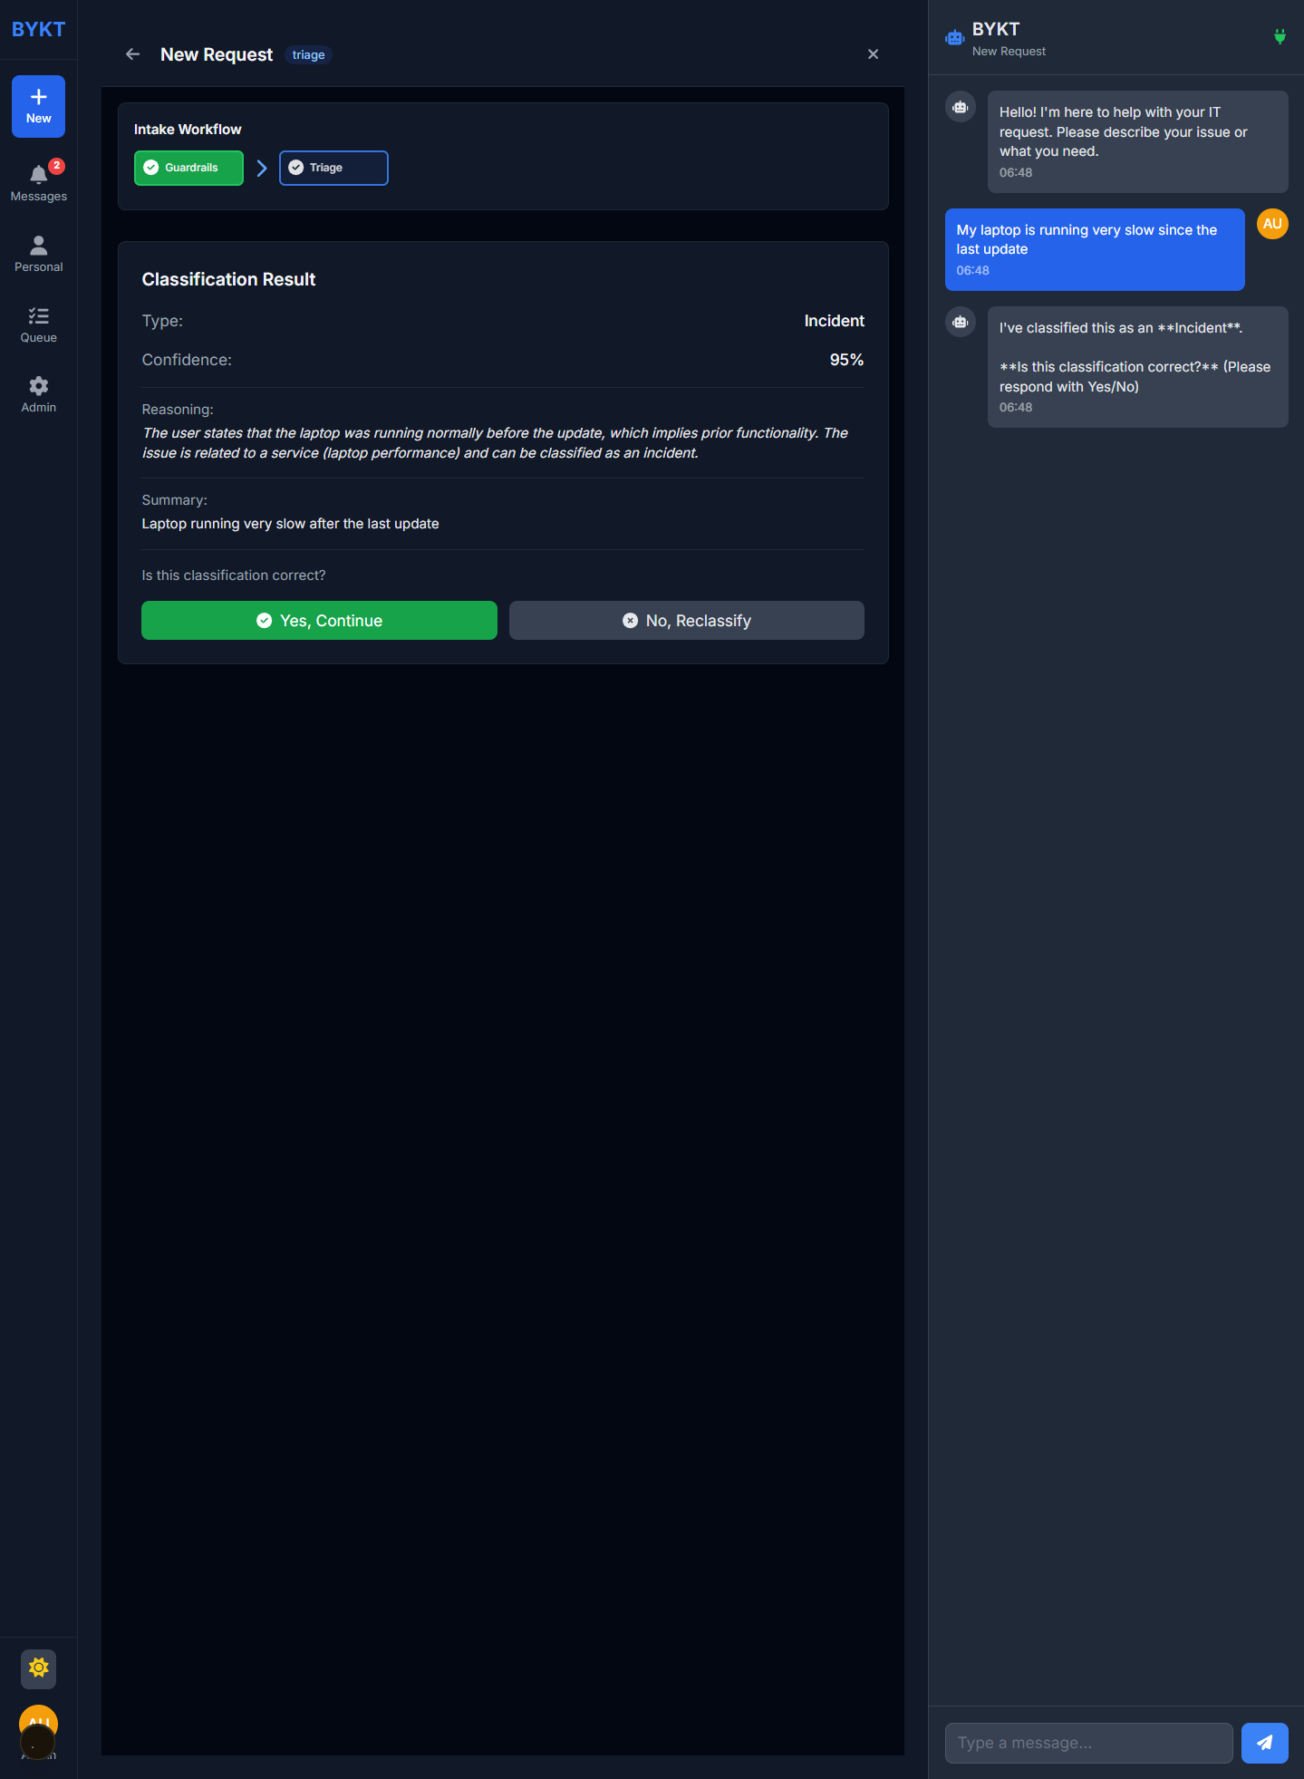
Task: Toggle the light/dark theme sun icon
Action: tap(38, 1668)
